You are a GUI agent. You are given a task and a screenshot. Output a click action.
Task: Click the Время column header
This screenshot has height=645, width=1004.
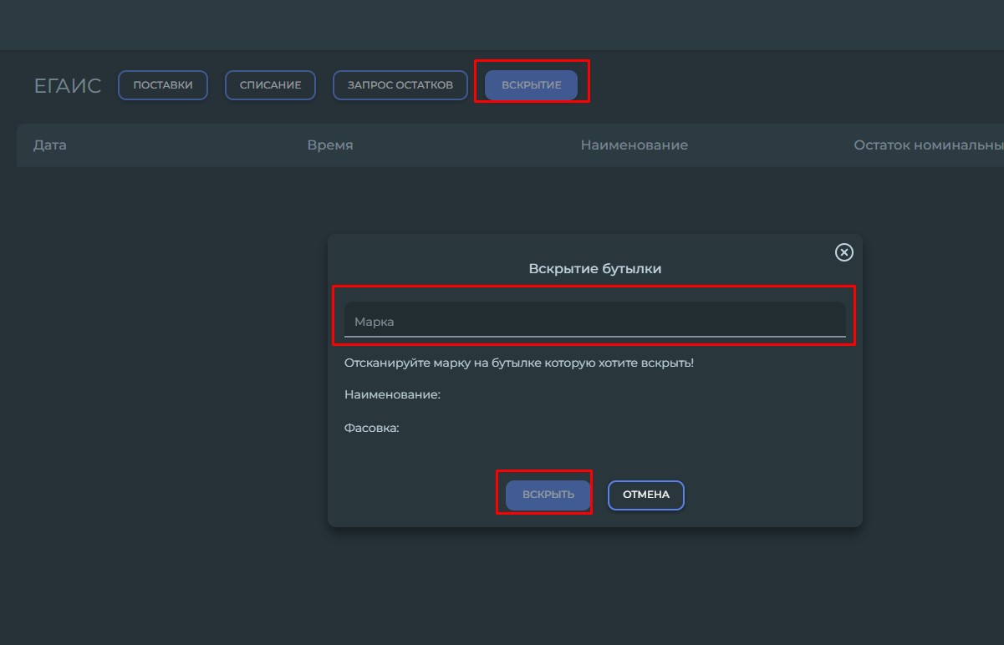coord(330,145)
